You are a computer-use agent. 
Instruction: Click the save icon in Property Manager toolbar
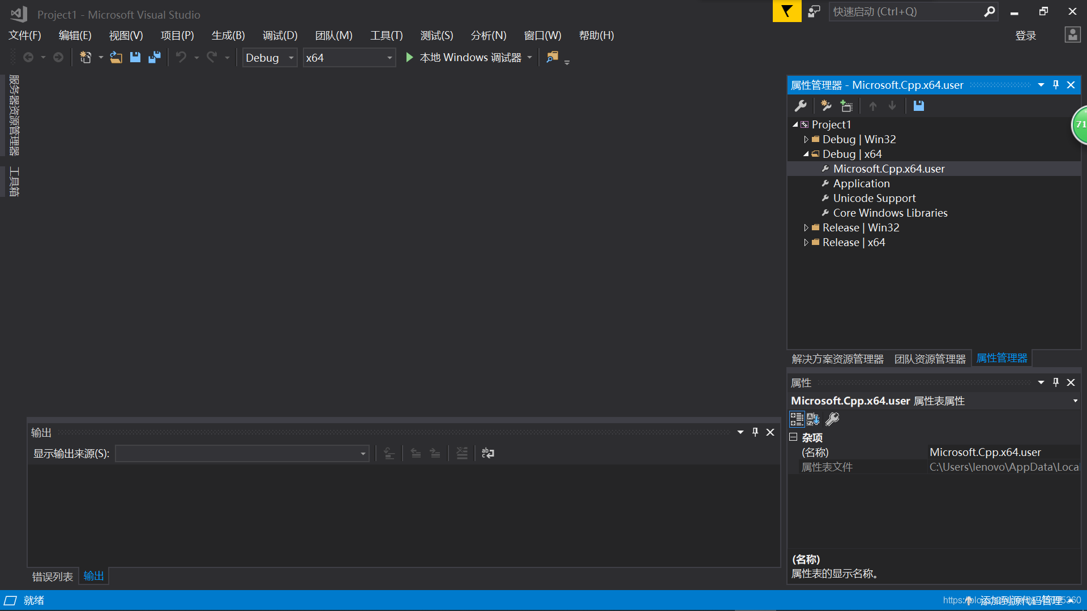(x=919, y=106)
